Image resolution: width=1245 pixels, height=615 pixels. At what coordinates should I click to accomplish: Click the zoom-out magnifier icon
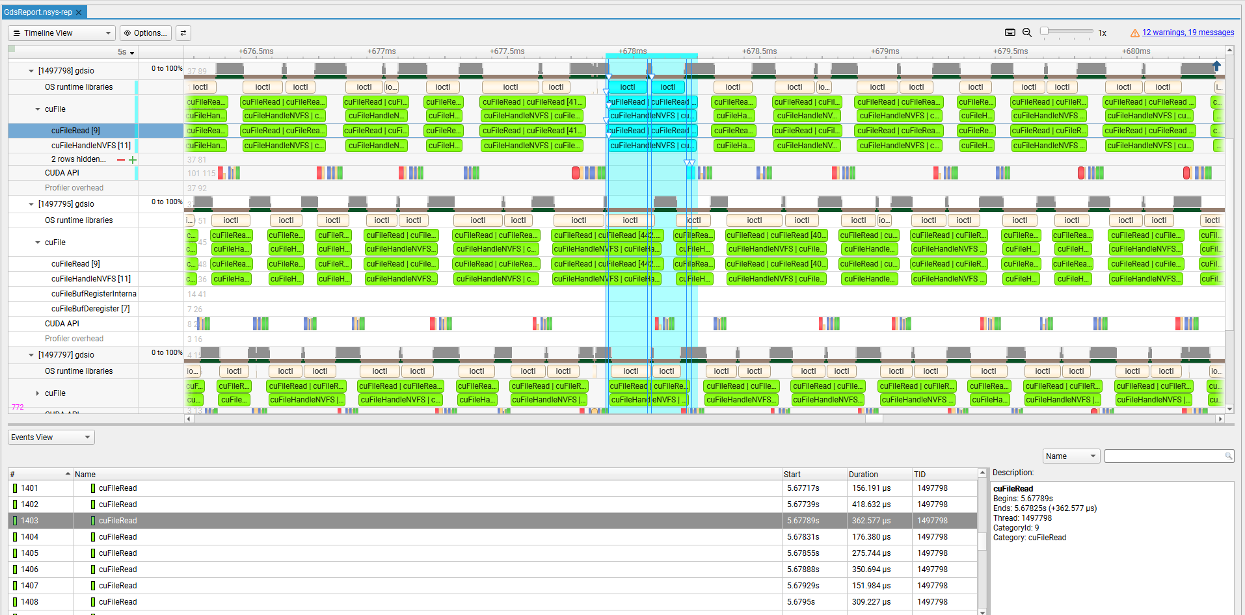pos(1028,32)
